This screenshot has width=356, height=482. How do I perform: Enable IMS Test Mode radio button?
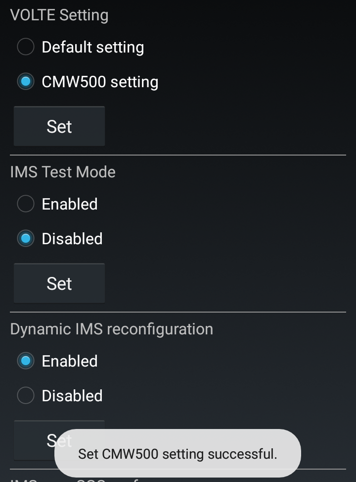tap(26, 204)
